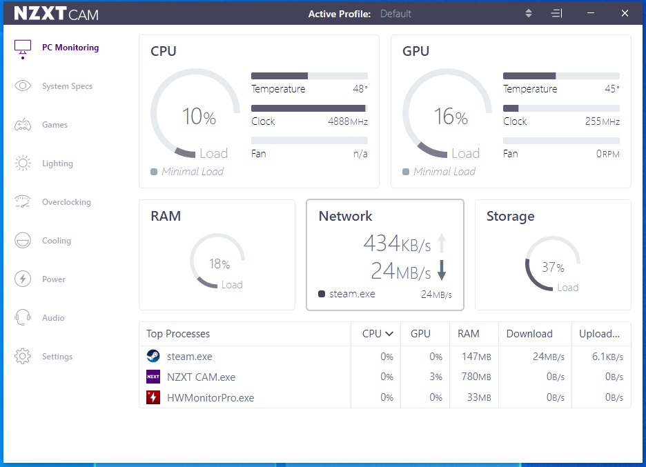Screen dimensions: 646x467
Task: Click the 255MHz GPU clock value
Action: coord(603,121)
